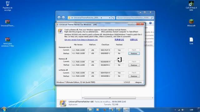Click the File Version column header
The width and height of the screenshot is (200, 112).
[x=78, y=45]
